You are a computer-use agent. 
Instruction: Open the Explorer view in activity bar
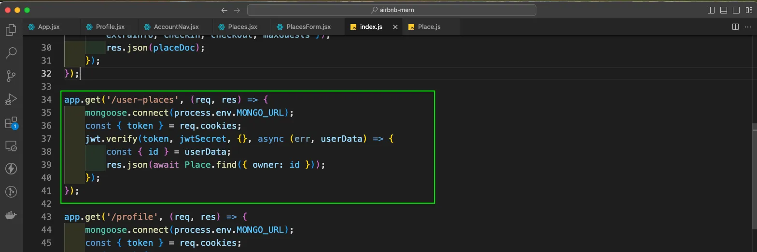11,30
